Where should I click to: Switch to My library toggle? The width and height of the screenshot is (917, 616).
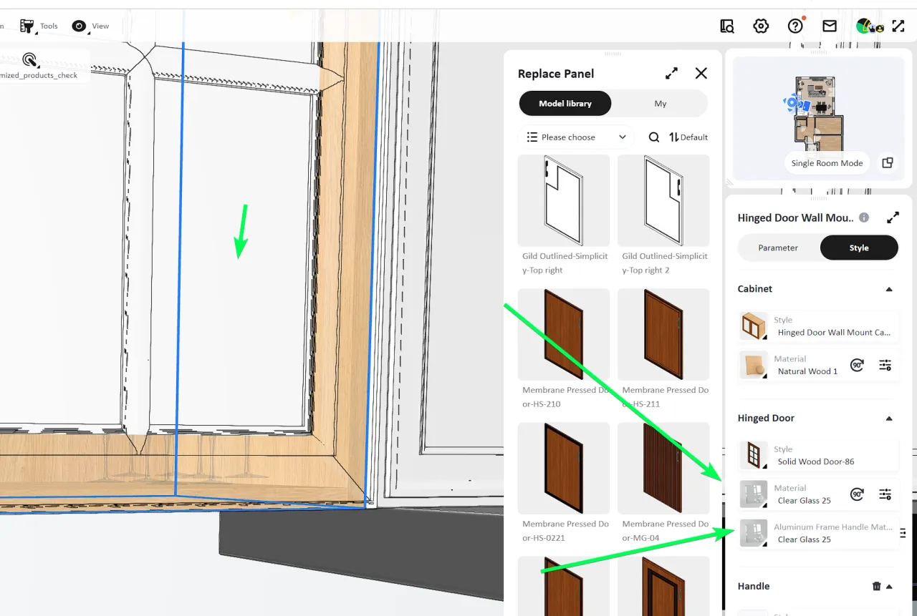[x=660, y=104]
